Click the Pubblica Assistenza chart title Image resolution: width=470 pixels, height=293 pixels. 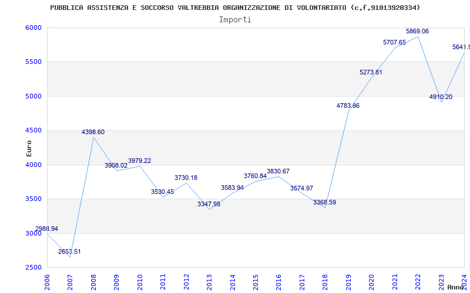coord(235,8)
